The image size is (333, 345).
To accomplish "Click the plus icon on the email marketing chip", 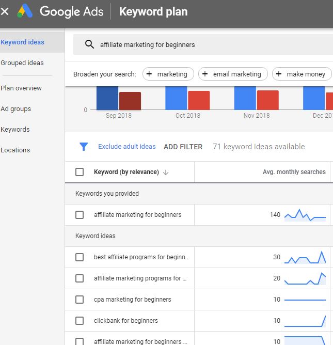I will coord(205,74).
